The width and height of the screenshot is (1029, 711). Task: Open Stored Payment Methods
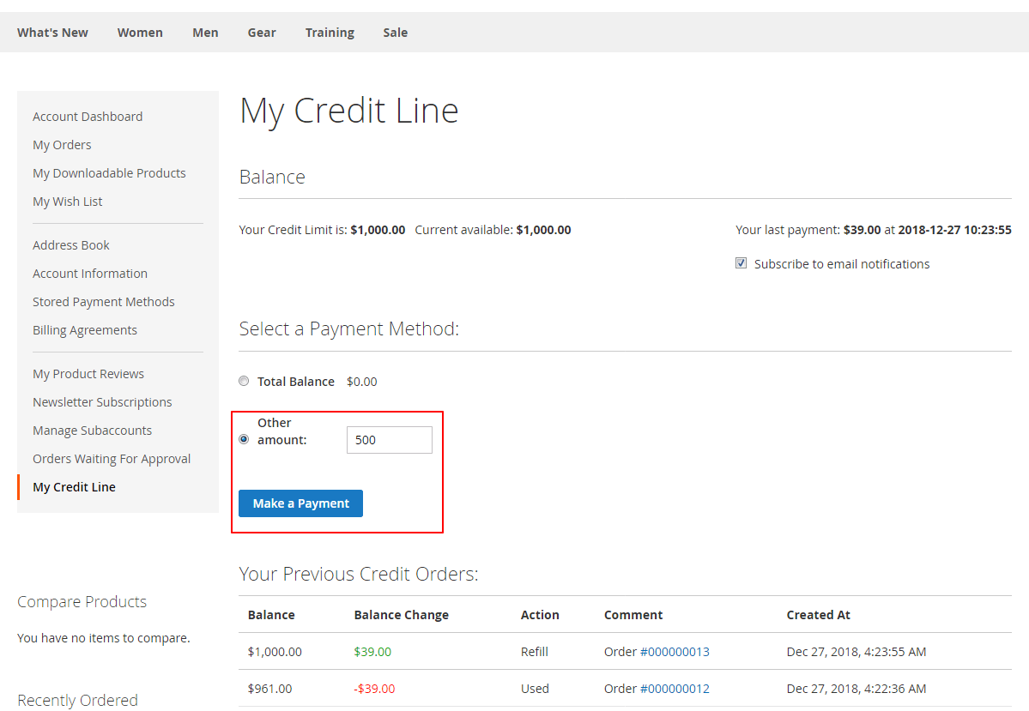click(x=103, y=301)
